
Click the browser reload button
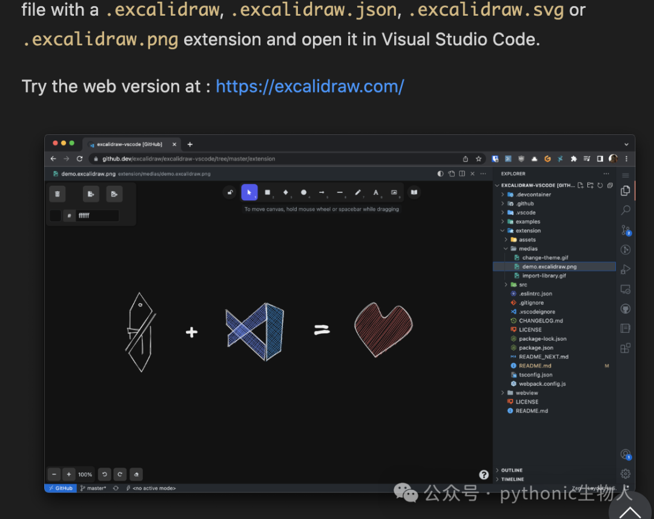point(80,158)
